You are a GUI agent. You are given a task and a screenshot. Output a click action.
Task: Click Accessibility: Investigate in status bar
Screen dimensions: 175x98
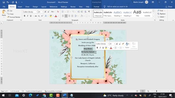click(x=54, y=91)
